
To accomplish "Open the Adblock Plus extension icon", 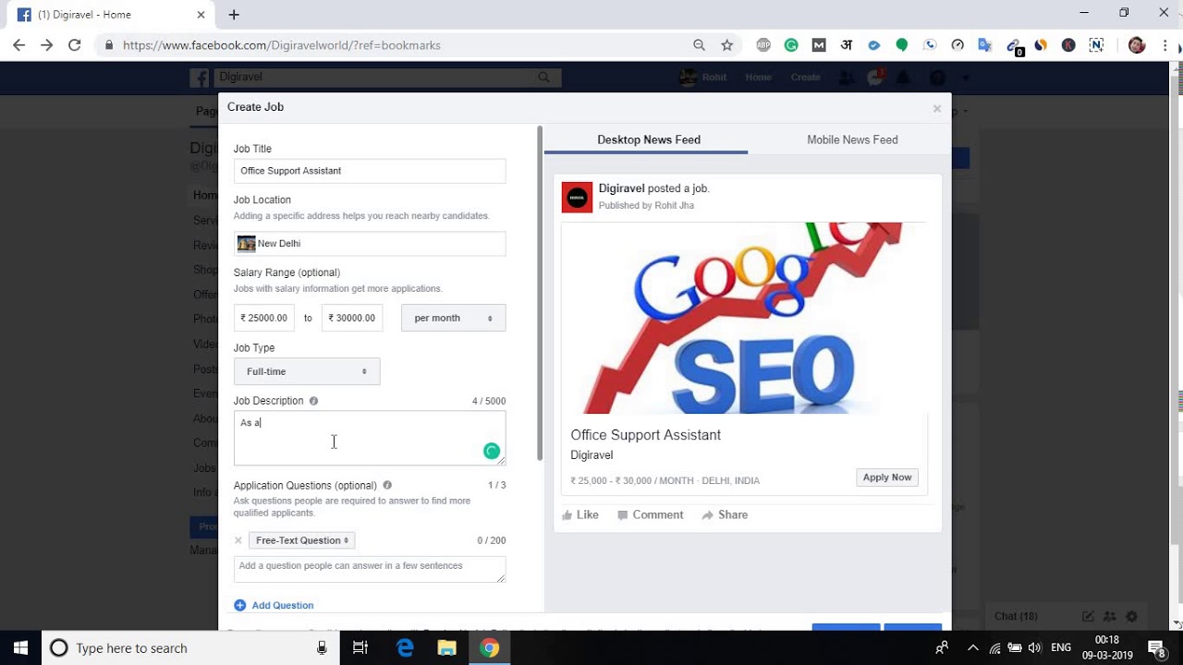I will (x=763, y=44).
